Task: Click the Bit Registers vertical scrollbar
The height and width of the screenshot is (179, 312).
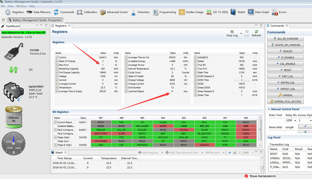Action: [260, 131]
